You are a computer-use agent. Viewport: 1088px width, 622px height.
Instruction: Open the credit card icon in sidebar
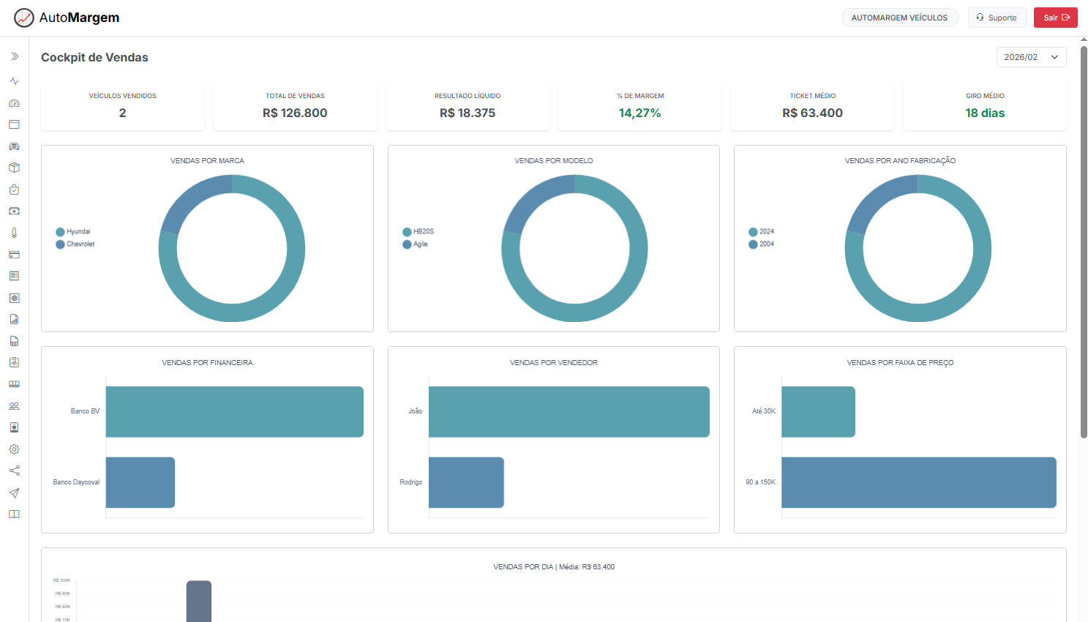(14, 255)
